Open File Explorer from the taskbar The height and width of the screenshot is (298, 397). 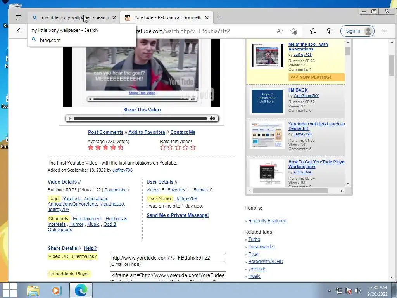33,290
